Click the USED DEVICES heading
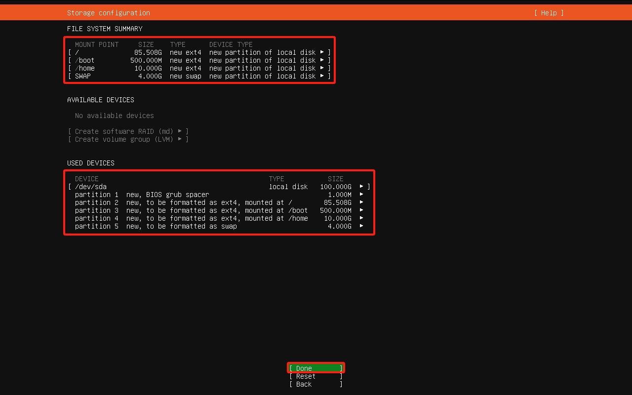Image resolution: width=632 pixels, height=395 pixels. (91, 163)
